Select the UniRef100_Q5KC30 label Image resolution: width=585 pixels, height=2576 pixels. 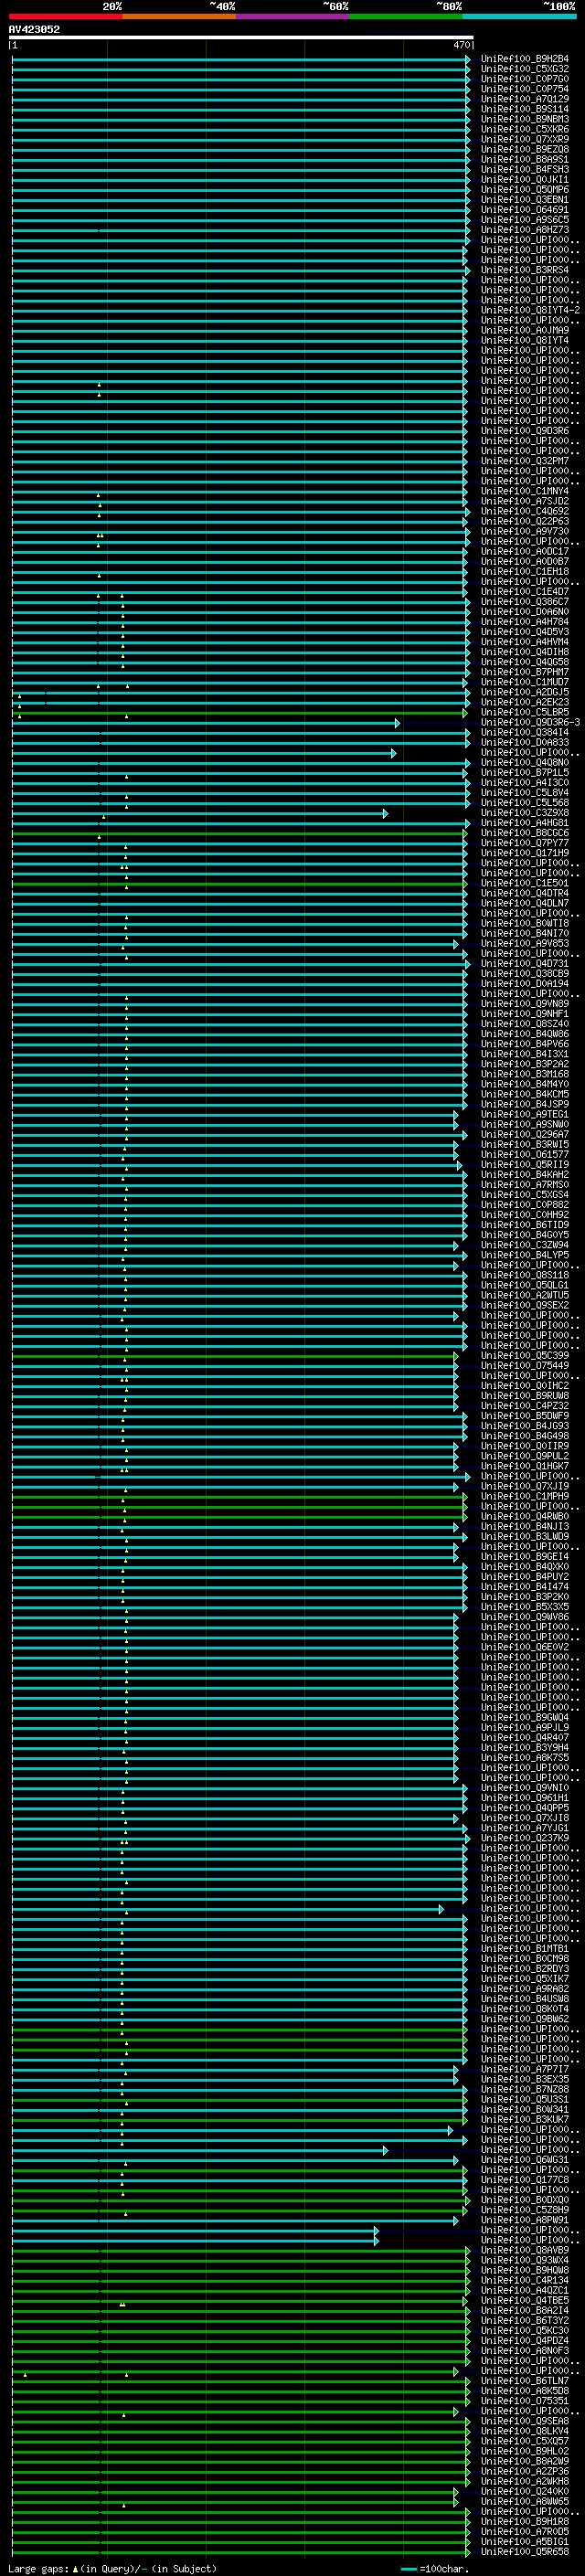525,2330
